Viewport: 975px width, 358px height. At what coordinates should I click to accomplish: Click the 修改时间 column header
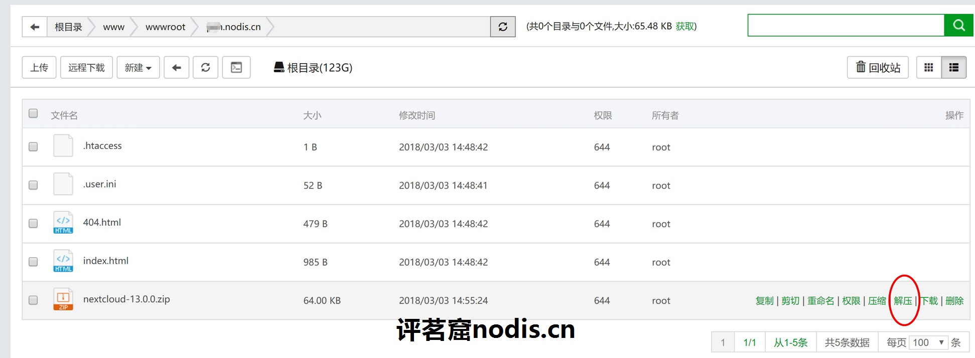pyautogui.click(x=417, y=115)
